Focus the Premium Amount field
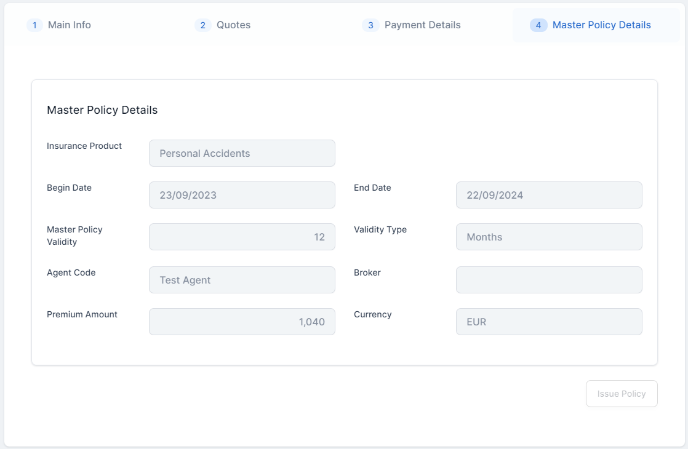 242,322
